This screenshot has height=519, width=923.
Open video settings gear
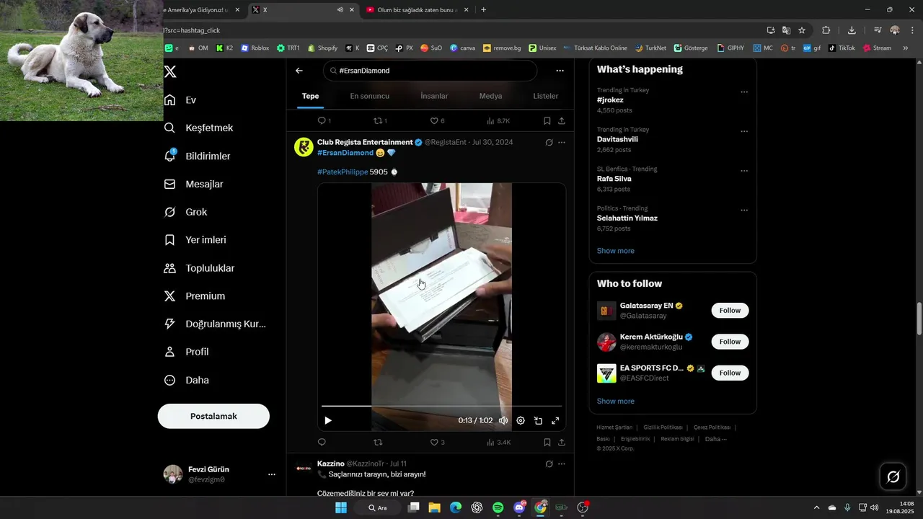521,420
